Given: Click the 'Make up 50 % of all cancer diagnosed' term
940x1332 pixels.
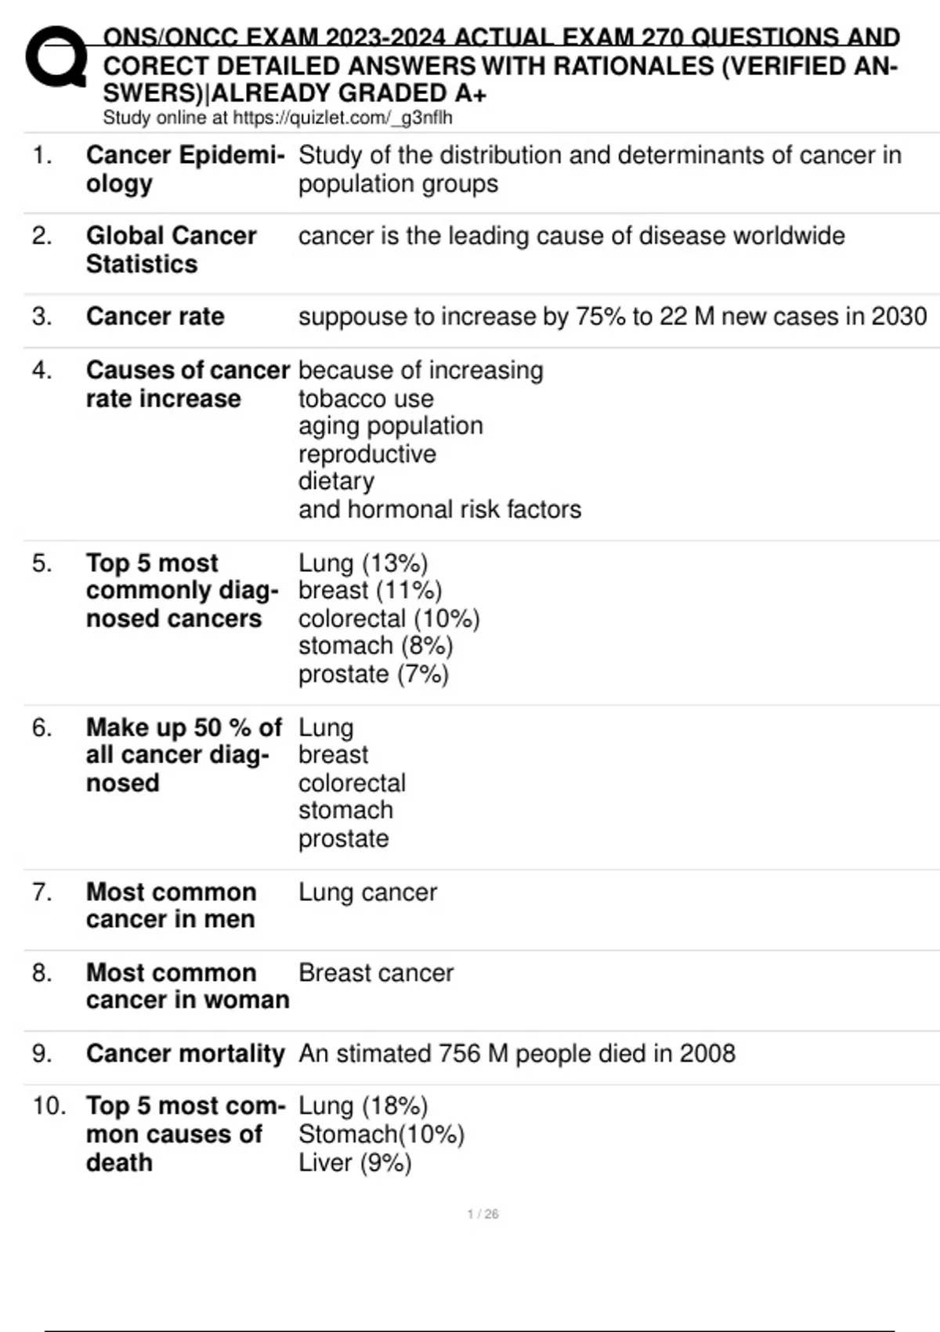Looking at the screenshot, I should point(183,755).
